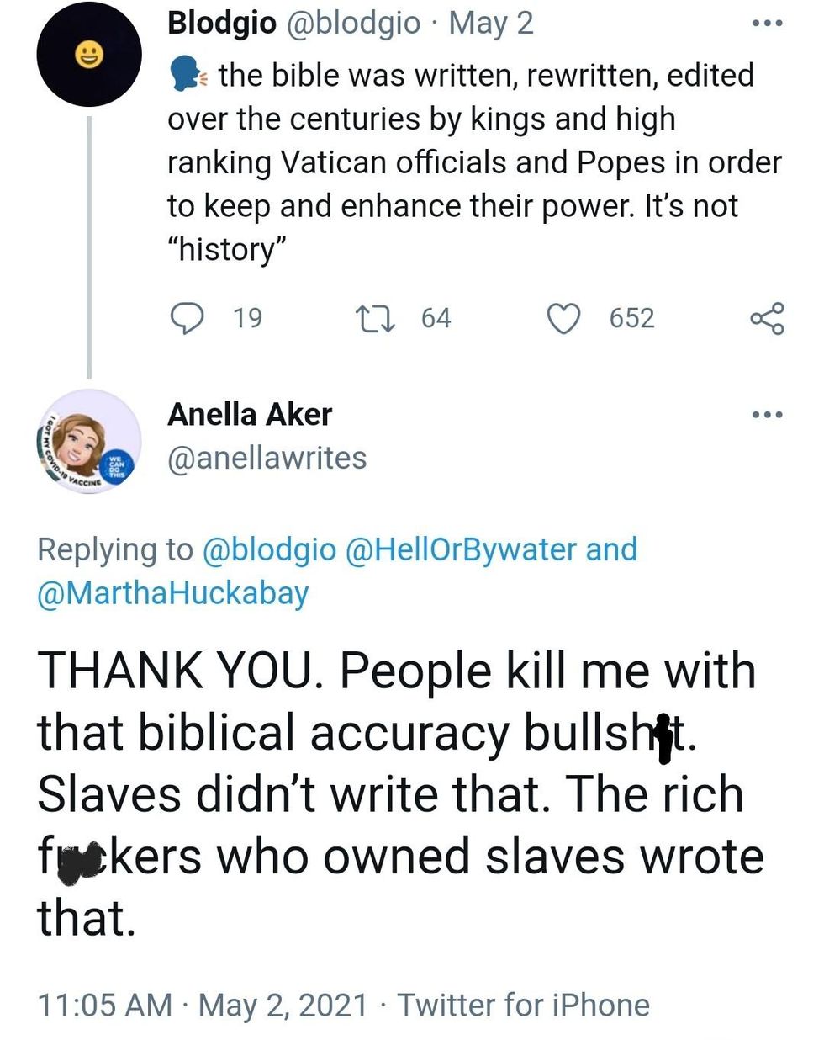824x1040 pixels.
Task: Retweet Blodgio's tweet
Action: click(370, 318)
